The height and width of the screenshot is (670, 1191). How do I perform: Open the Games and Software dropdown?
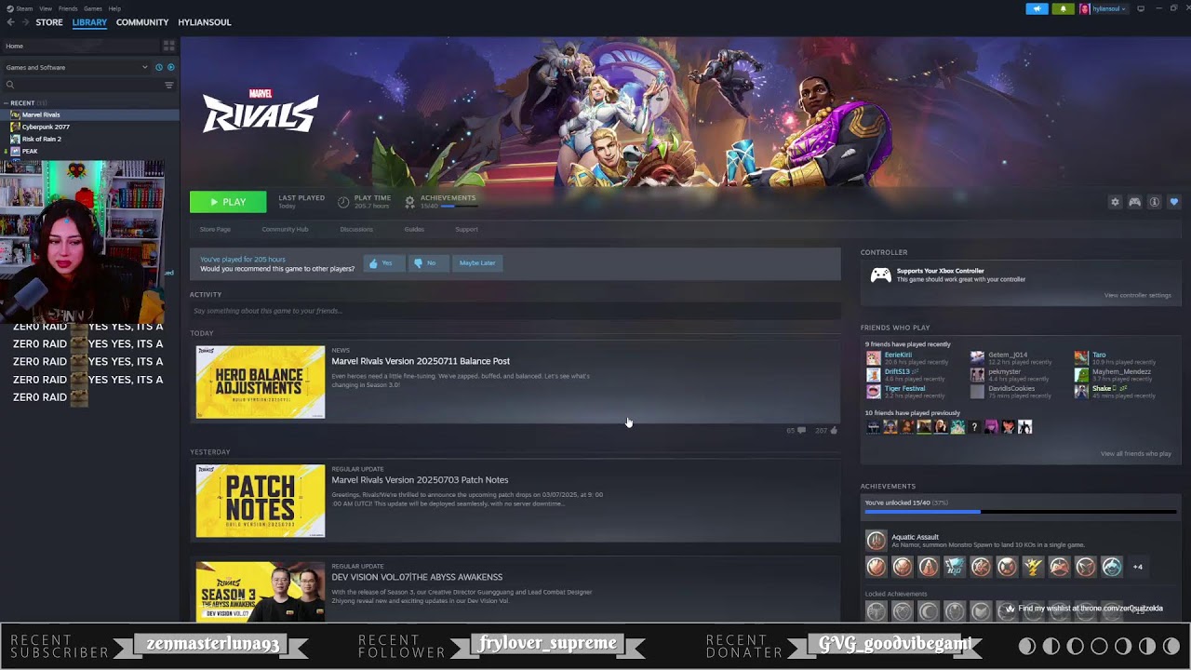[x=76, y=67]
